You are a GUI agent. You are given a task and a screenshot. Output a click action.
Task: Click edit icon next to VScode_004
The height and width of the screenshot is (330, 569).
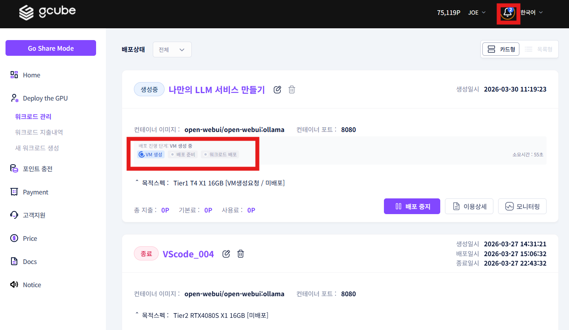(x=226, y=254)
